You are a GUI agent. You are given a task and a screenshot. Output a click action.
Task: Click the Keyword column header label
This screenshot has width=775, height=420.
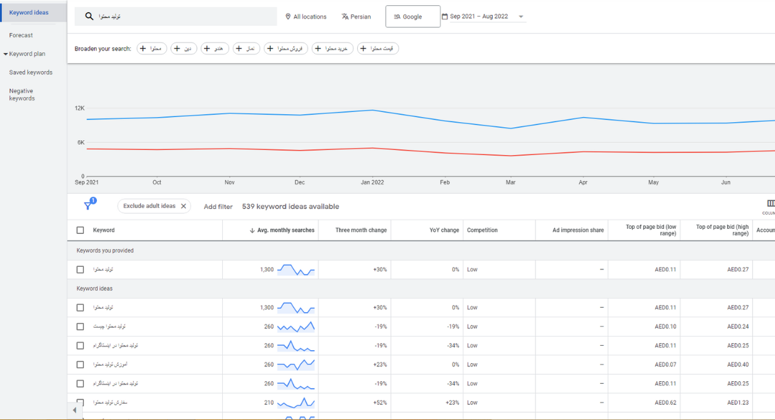(x=104, y=230)
